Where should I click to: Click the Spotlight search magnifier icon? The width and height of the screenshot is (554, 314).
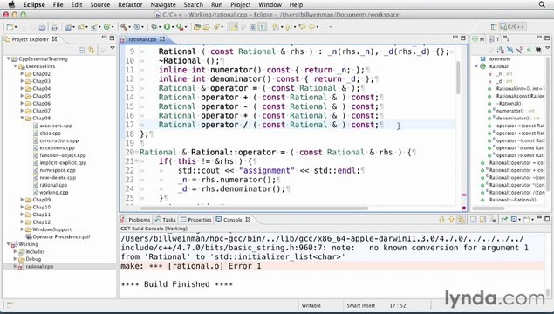point(542,4)
